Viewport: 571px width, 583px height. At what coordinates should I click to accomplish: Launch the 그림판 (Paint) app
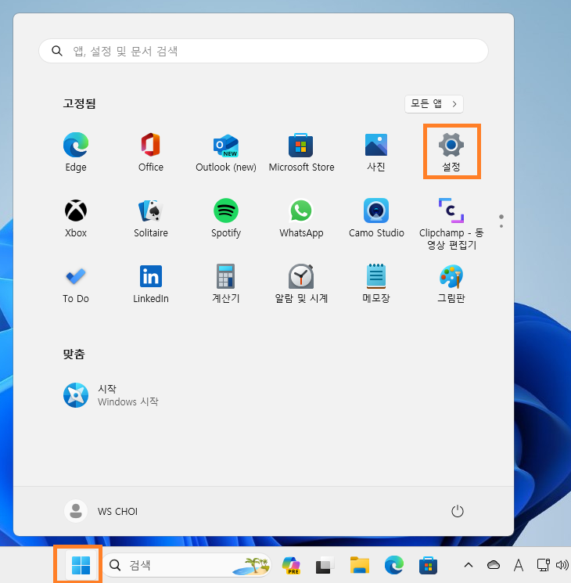tap(451, 284)
